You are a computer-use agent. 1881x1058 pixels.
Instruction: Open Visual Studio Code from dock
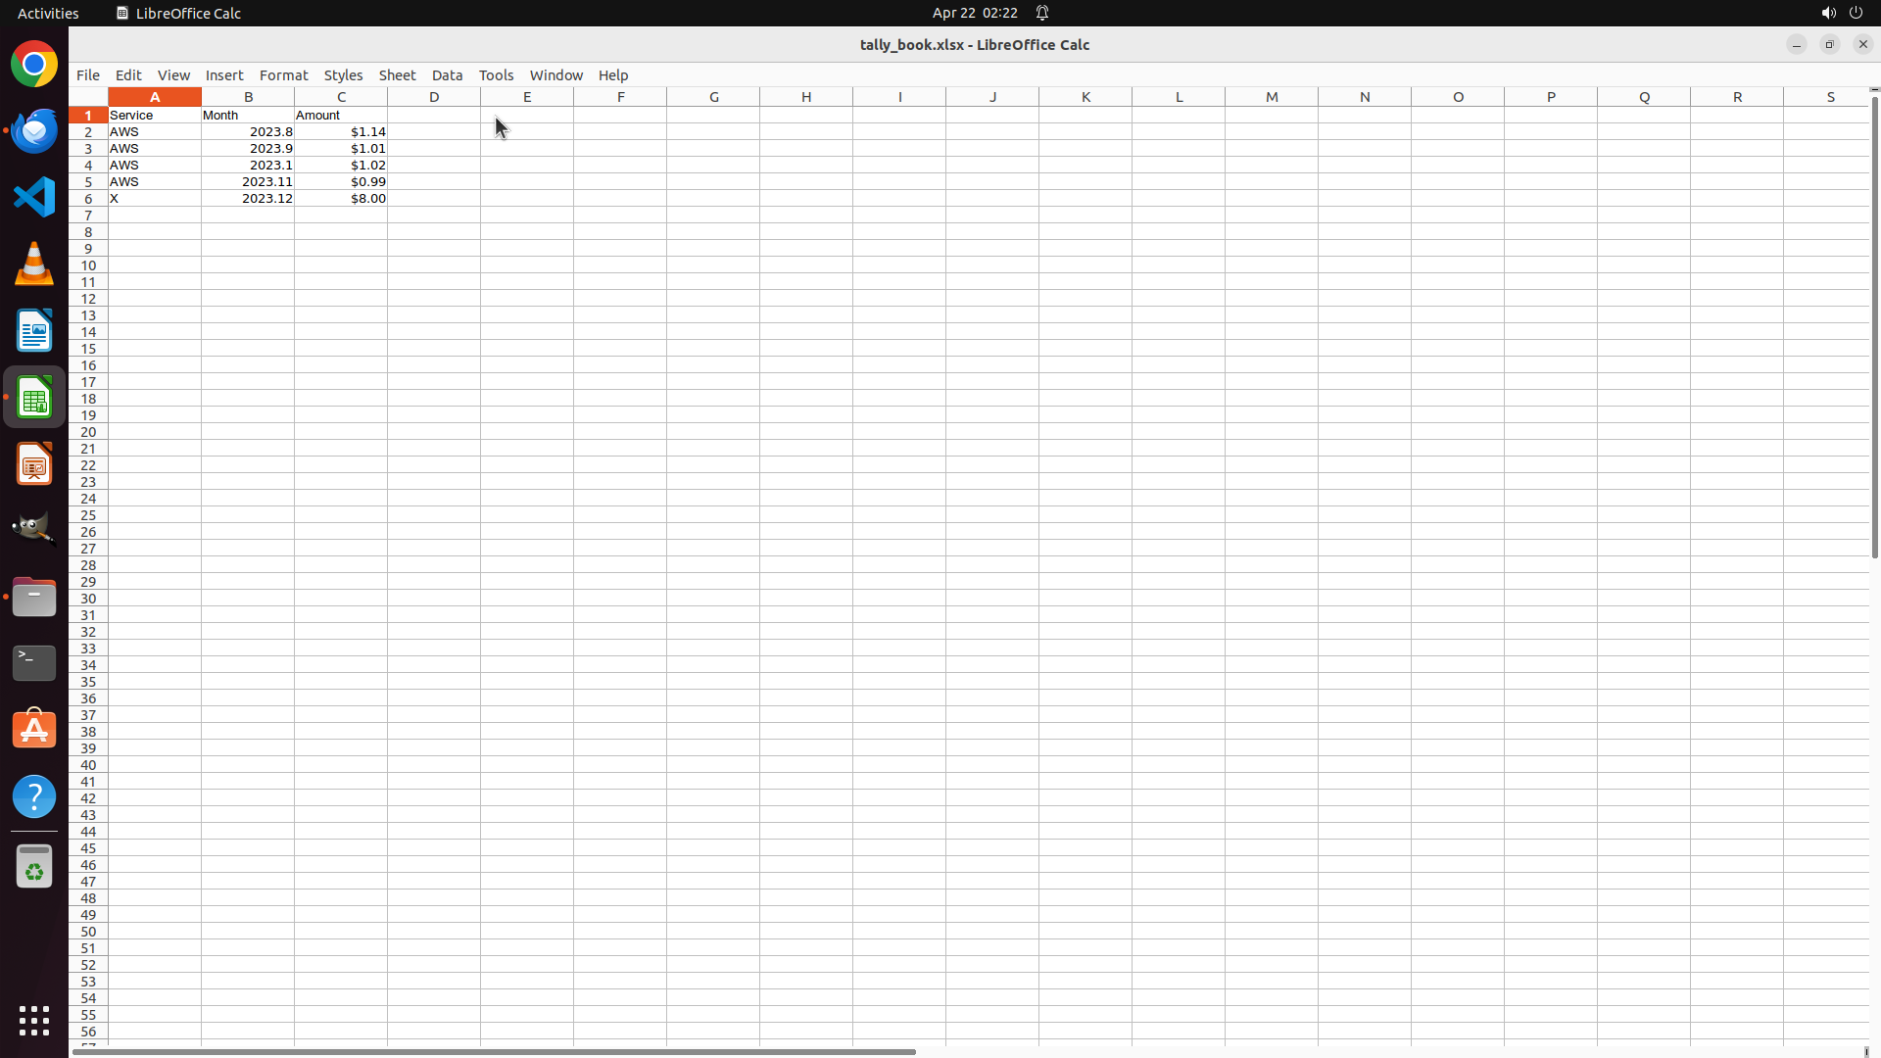tap(34, 197)
